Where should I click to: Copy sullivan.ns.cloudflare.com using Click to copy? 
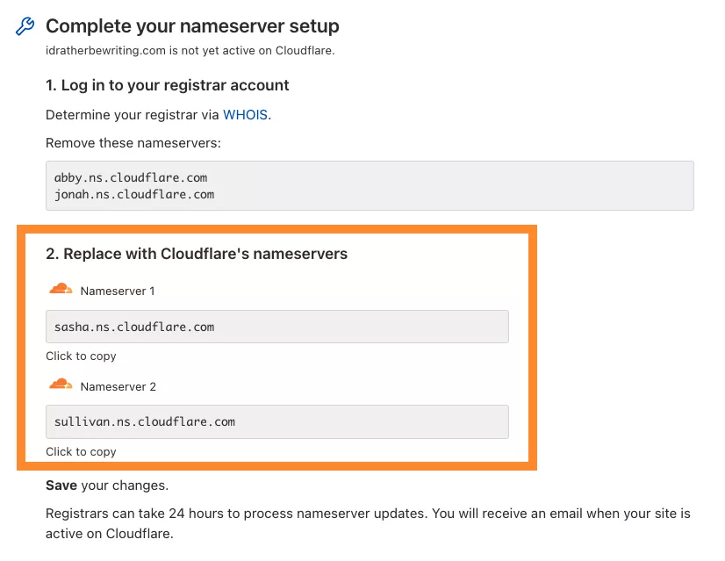pyautogui.click(x=81, y=451)
